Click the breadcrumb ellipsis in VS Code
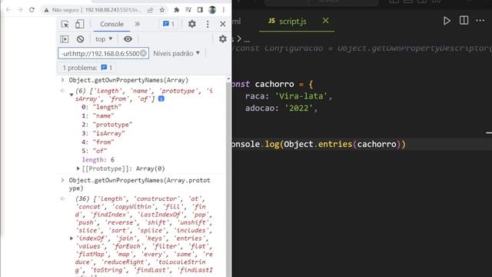 247,40
